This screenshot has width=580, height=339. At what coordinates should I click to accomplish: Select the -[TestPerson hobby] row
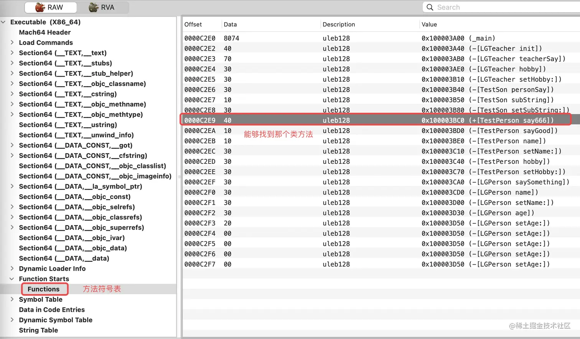[381, 161]
